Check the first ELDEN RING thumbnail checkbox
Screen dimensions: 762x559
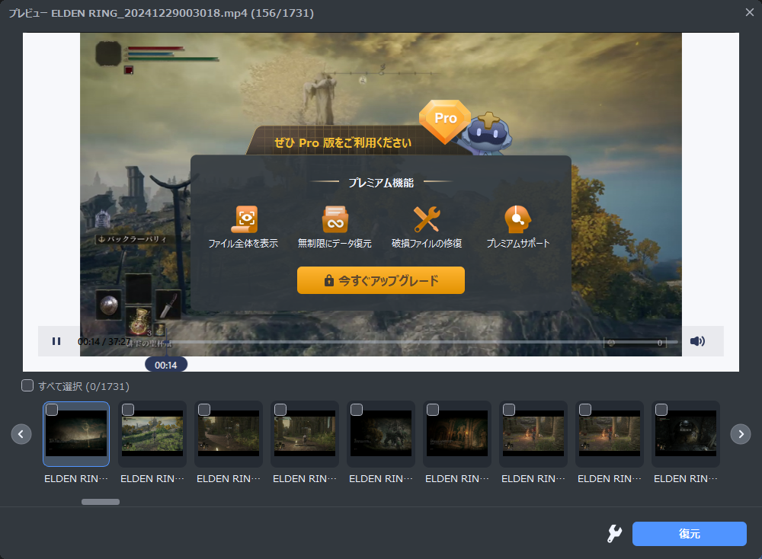point(52,410)
